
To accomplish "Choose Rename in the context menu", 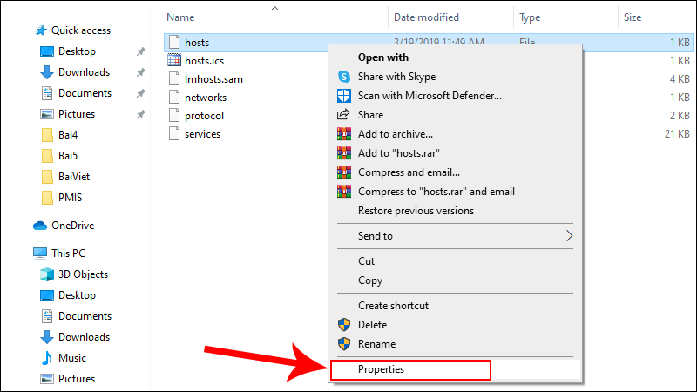I will (x=376, y=344).
